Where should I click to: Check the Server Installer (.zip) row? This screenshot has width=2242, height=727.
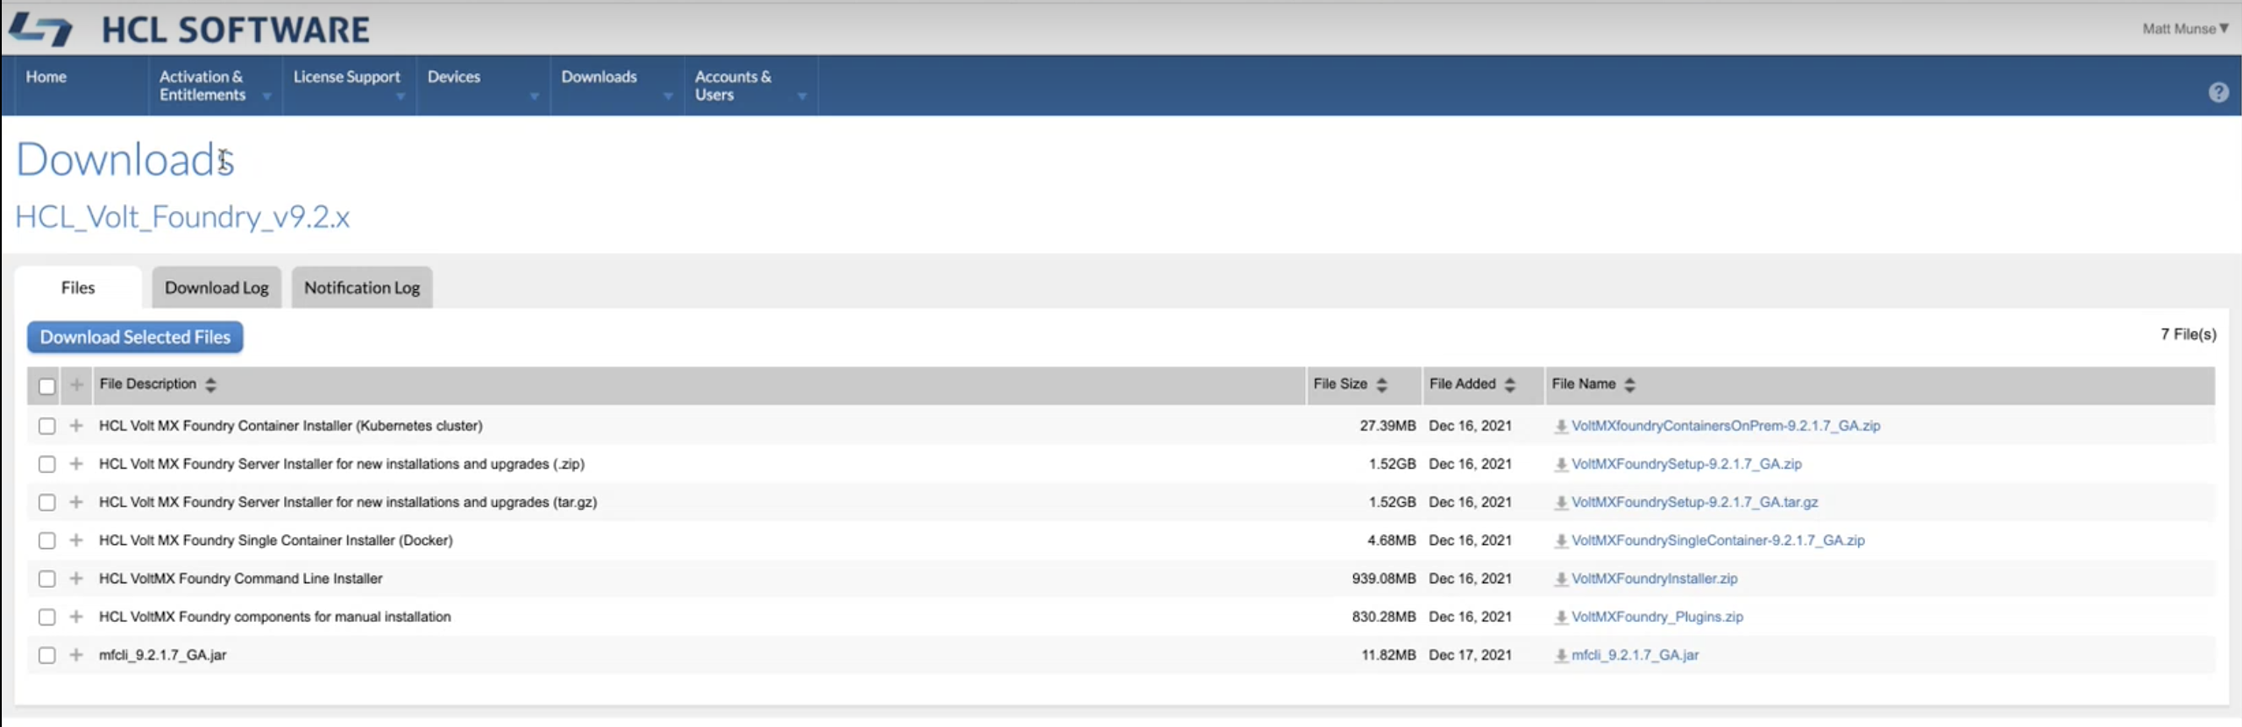coord(47,464)
